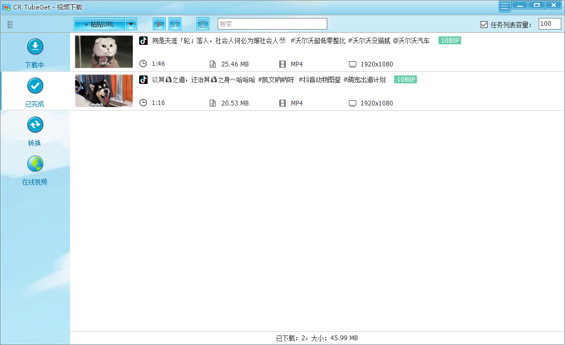Click the start/play toolbar button

tap(159, 24)
